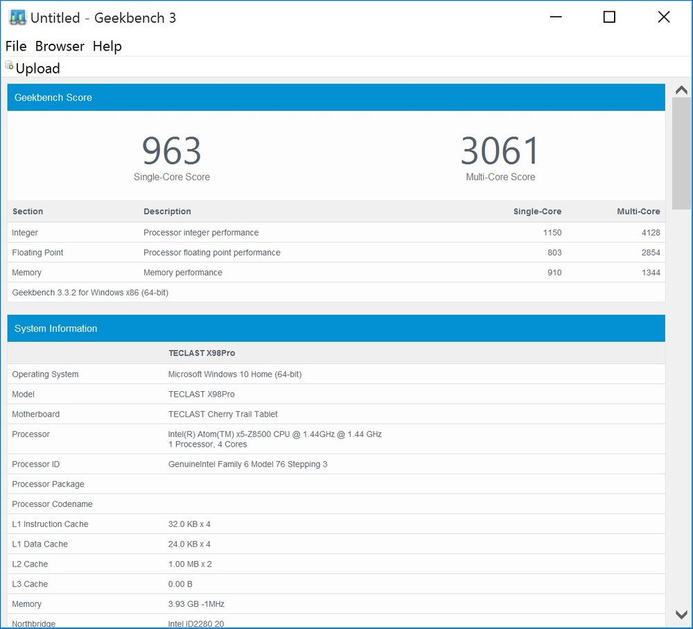The height and width of the screenshot is (629, 693).
Task: Select Memory multi-core value 1344
Action: point(651,273)
